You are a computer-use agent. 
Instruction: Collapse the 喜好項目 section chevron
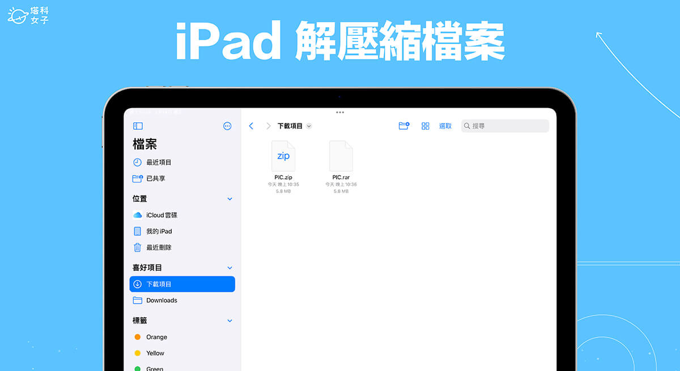229,268
